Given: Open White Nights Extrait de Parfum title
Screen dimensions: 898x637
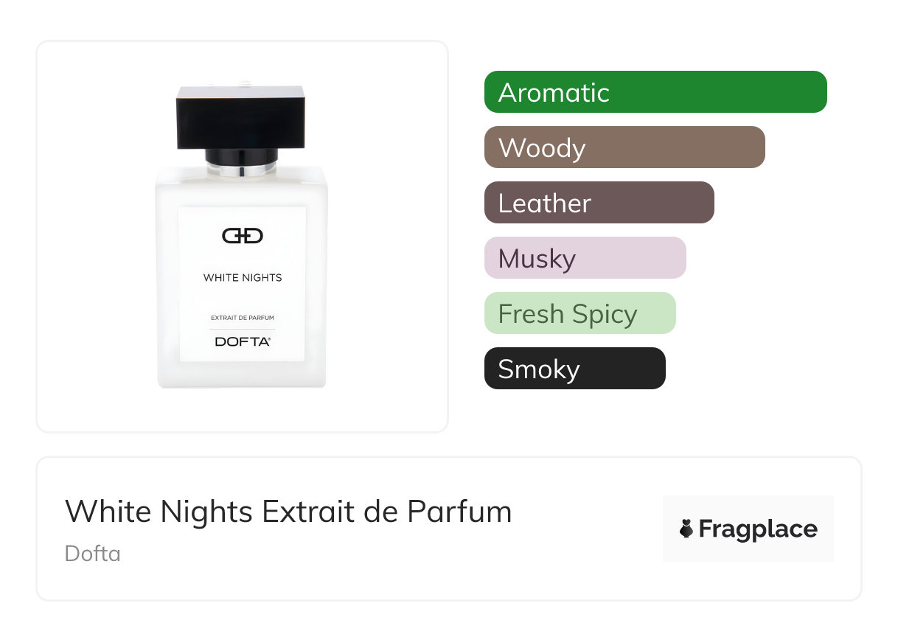Looking at the screenshot, I should [288, 511].
